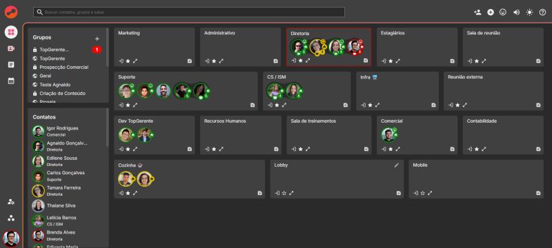This screenshot has height=248, width=552.
Task: Open the team organization icon in sidebar
Action: tap(11, 218)
